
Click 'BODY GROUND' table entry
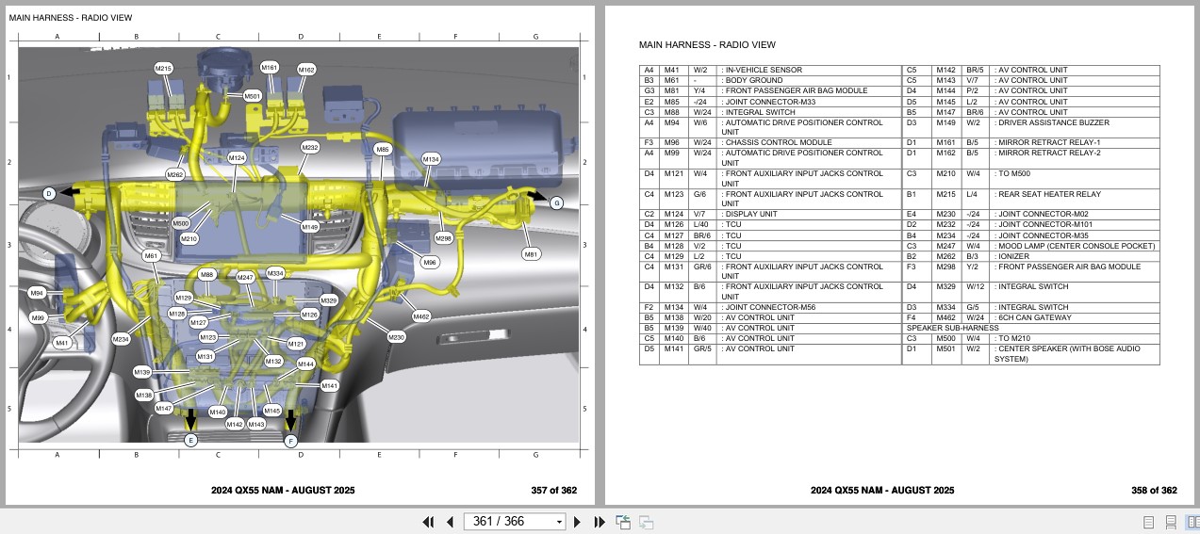[x=753, y=80]
